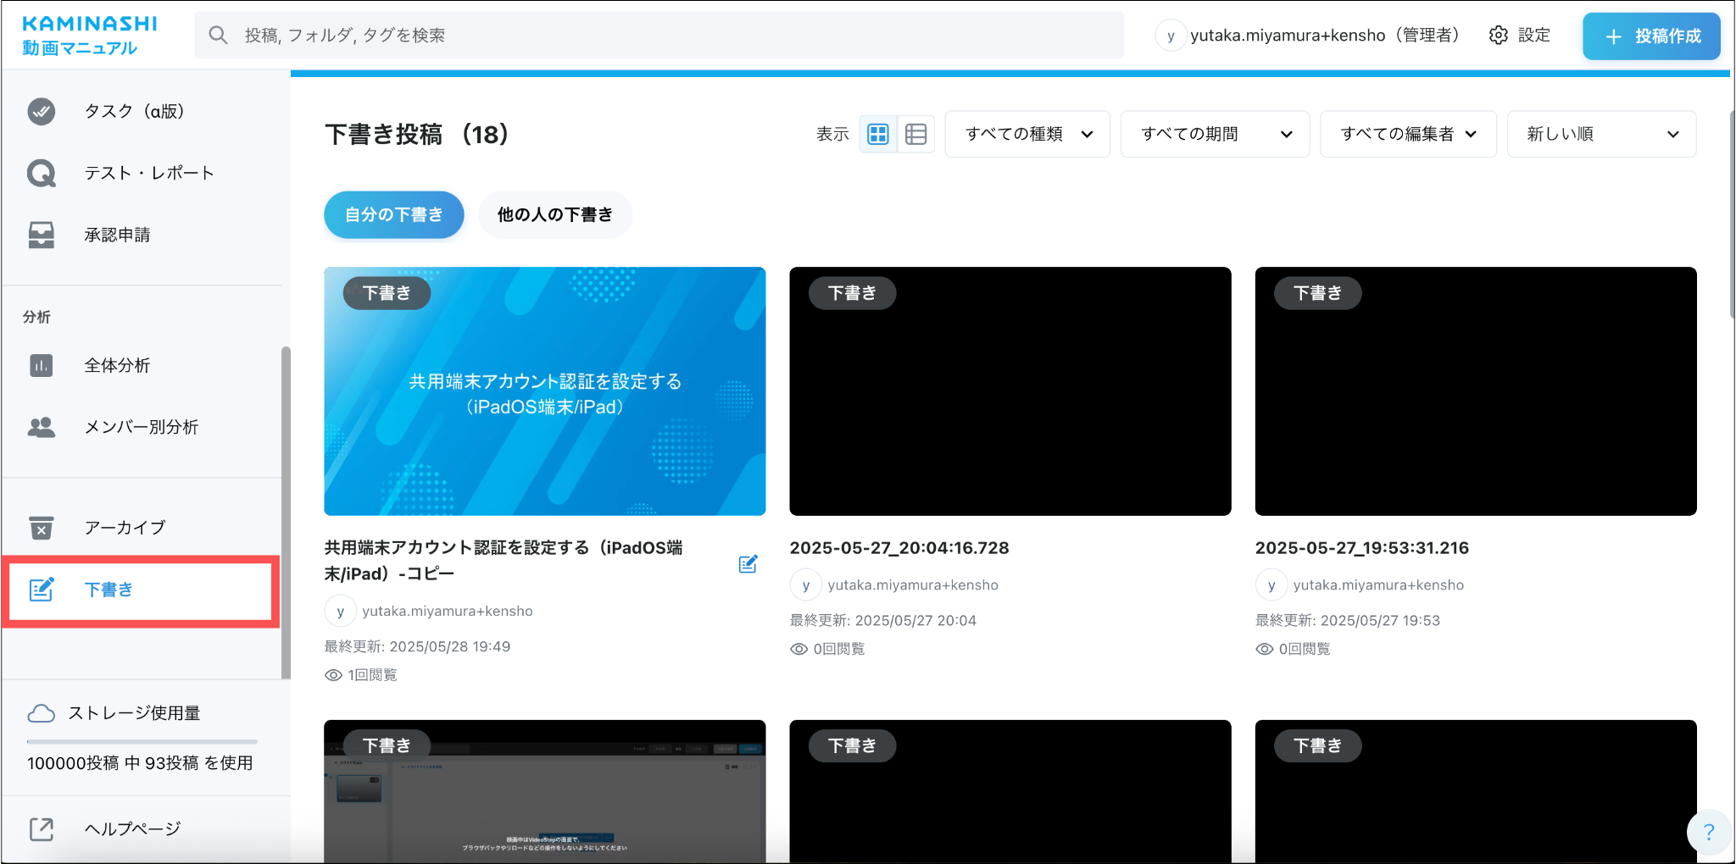
Task: Click the user avatar y in header
Action: point(1171,36)
